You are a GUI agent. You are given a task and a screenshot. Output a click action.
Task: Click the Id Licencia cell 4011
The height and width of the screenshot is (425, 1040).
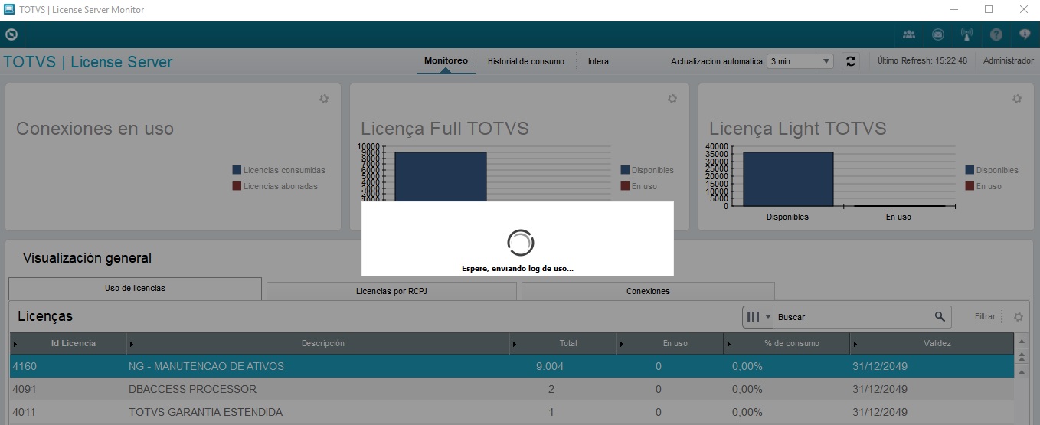tap(25, 412)
